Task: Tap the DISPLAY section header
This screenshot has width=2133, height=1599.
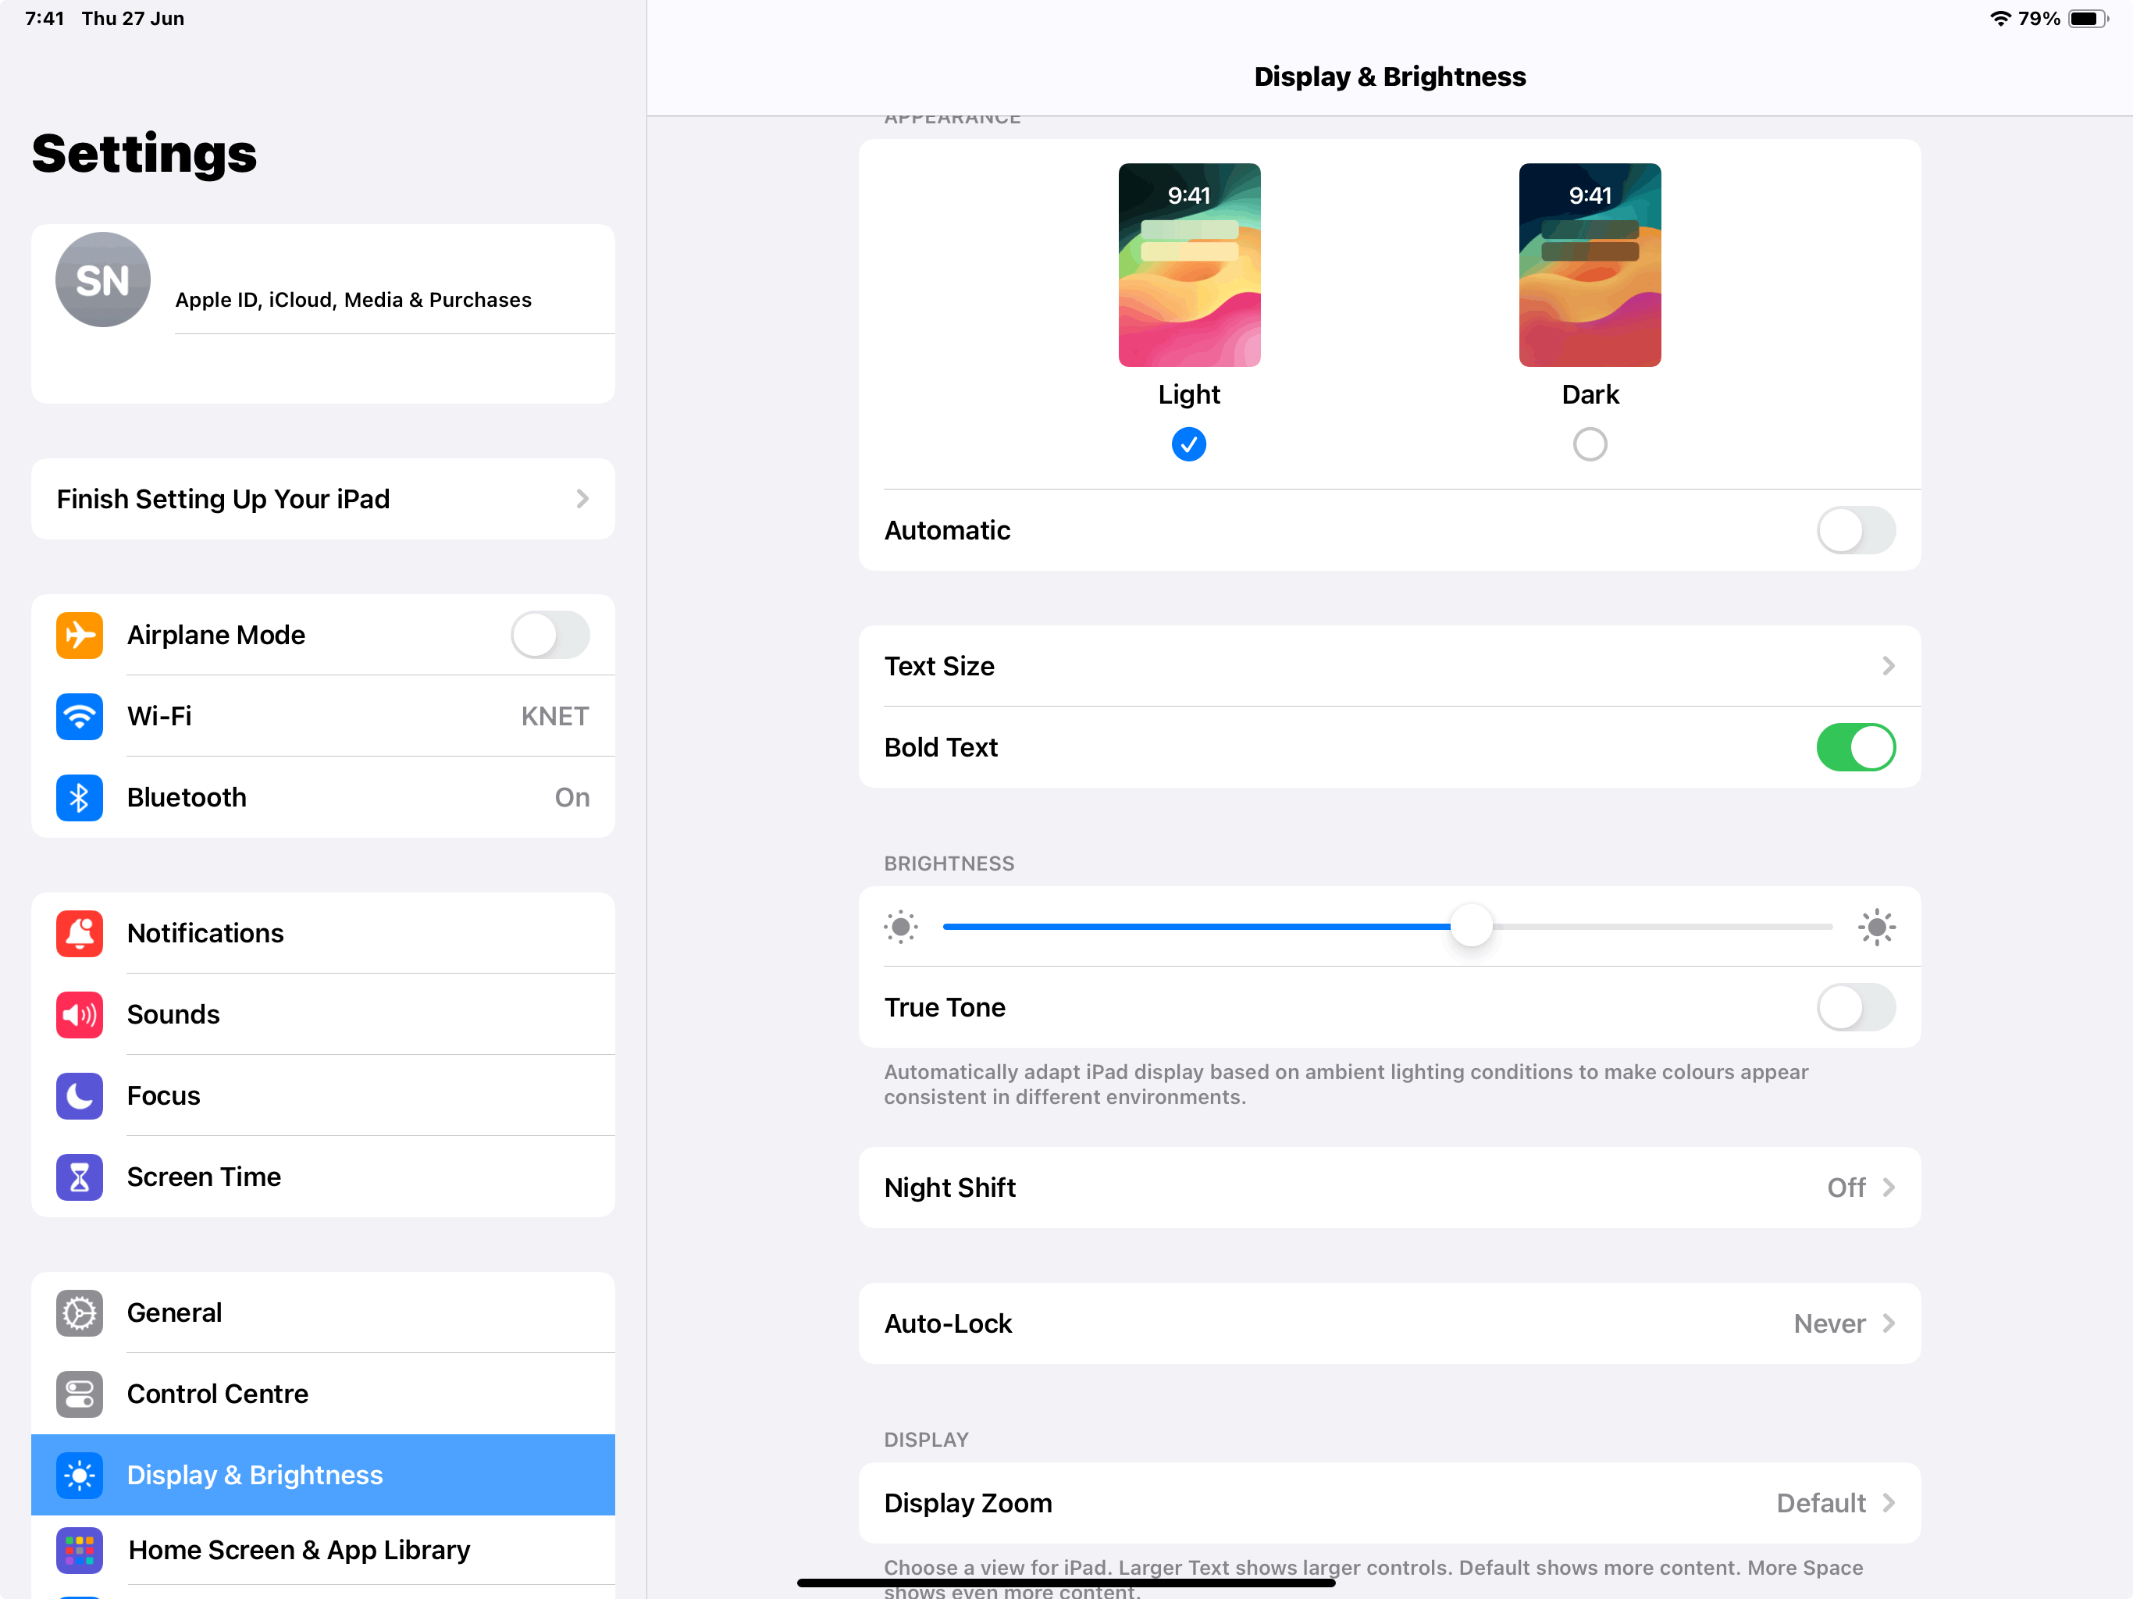Action: 926,1440
